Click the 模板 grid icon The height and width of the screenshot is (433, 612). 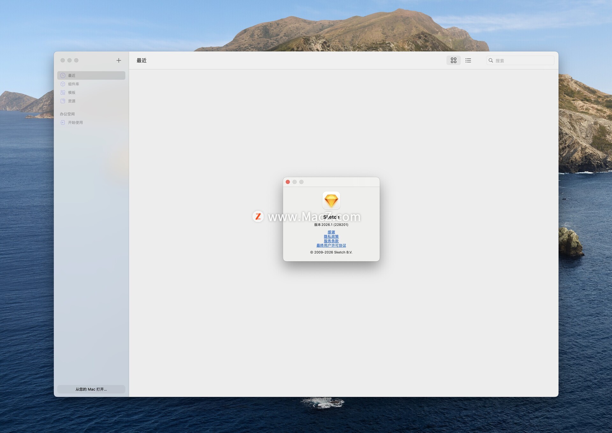coord(63,92)
